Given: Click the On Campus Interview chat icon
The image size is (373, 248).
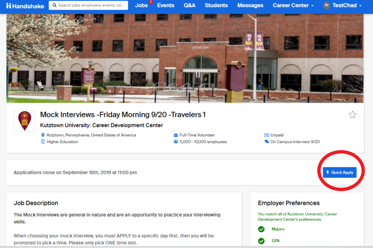Looking at the screenshot, I should (266, 142).
